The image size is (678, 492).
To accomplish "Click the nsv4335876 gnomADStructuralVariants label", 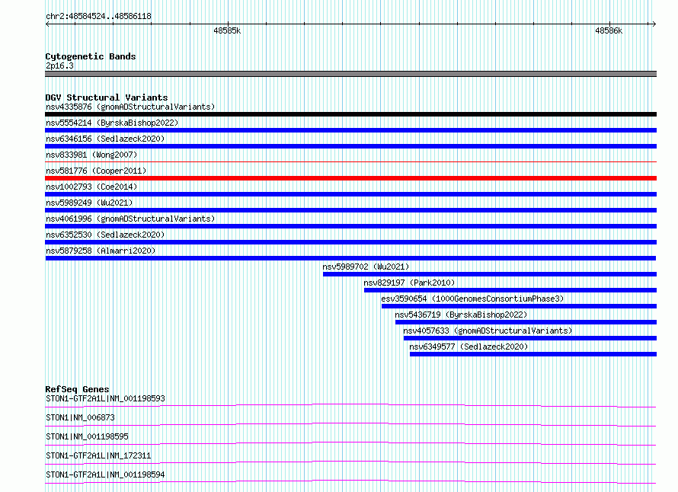I will click(x=130, y=107).
